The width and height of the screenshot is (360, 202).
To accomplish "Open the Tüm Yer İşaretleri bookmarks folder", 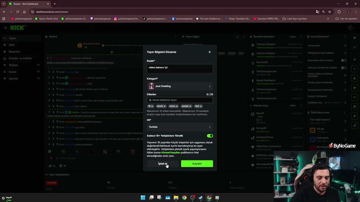I will [346, 19].
